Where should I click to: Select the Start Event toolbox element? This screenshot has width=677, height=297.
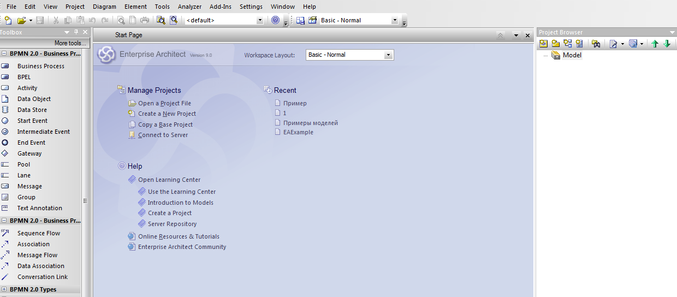pyautogui.click(x=32, y=121)
